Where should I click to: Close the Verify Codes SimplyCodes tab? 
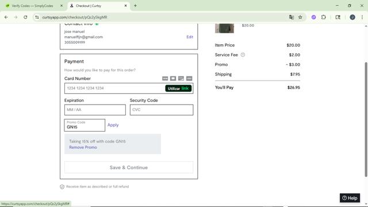point(62,6)
